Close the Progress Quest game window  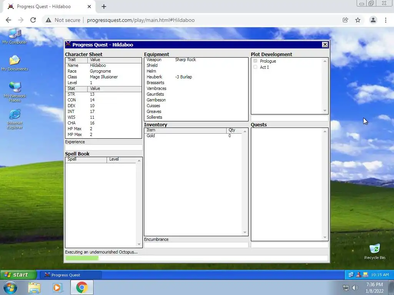325,45
